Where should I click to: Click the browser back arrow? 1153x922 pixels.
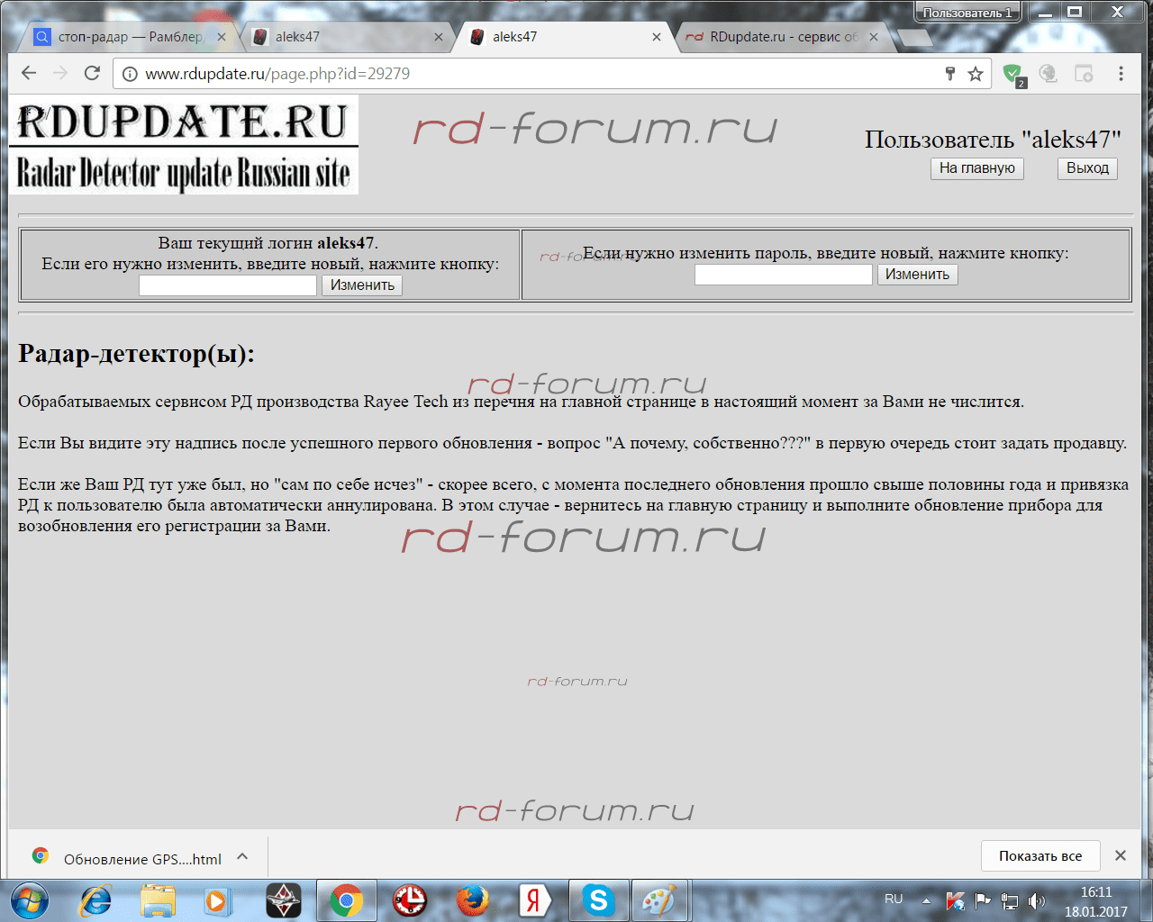pyautogui.click(x=29, y=74)
